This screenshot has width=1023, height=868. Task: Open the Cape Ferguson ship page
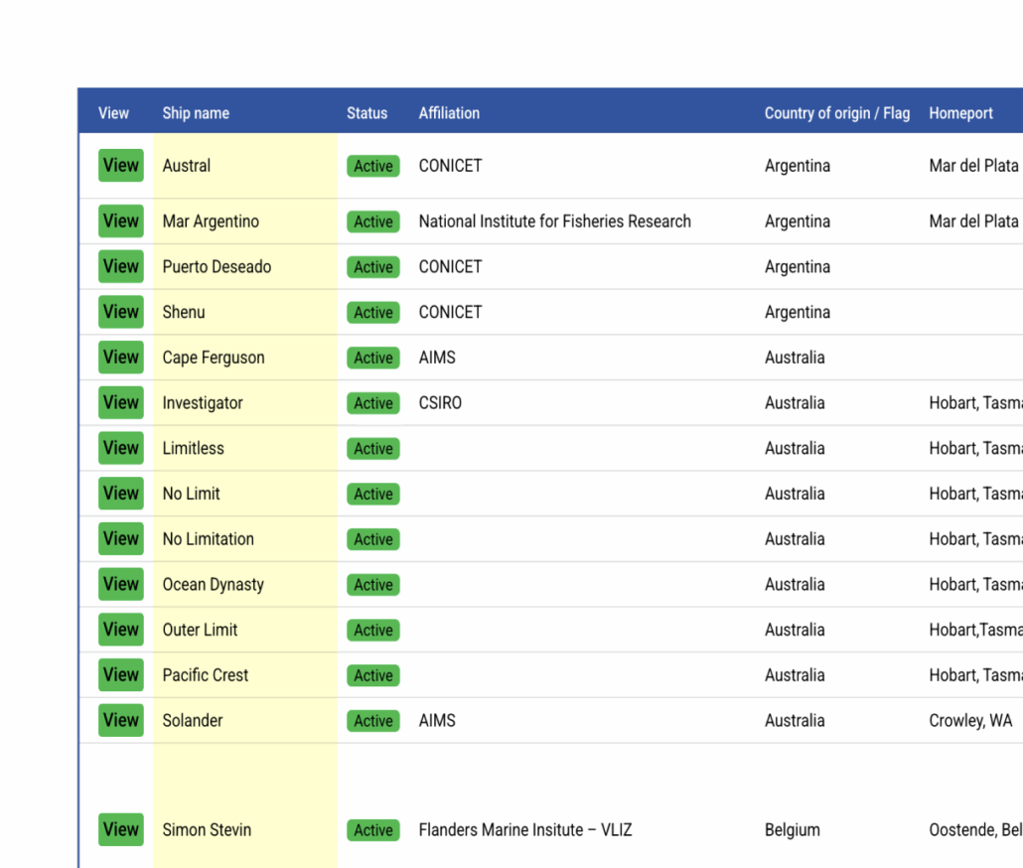(120, 358)
